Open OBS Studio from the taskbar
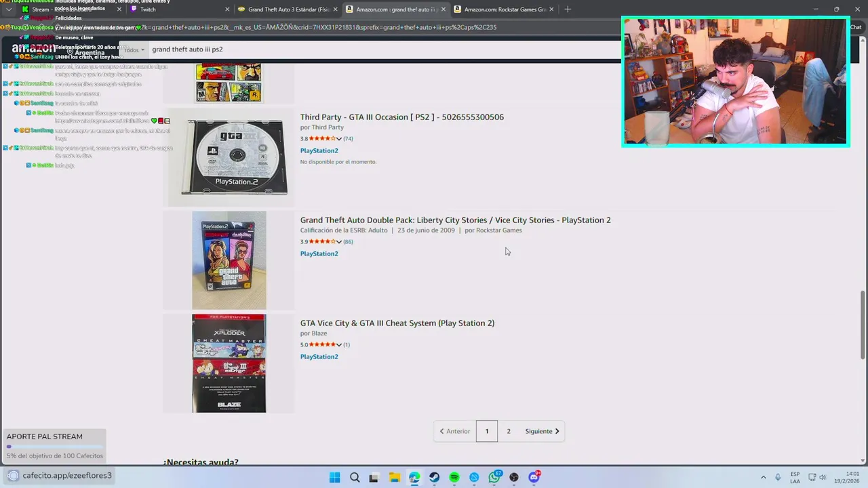This screenshot has width=868, height=488. [x=514, y=477]
